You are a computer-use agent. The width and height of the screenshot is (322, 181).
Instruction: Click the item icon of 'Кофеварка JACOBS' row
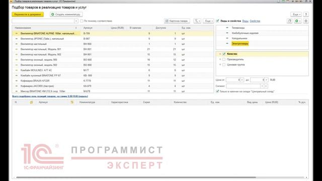(x=17, y=86)
